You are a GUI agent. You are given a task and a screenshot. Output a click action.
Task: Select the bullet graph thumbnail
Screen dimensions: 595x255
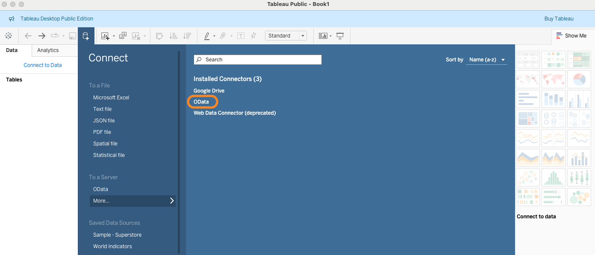pyautogui.click(x=554, y=197)
